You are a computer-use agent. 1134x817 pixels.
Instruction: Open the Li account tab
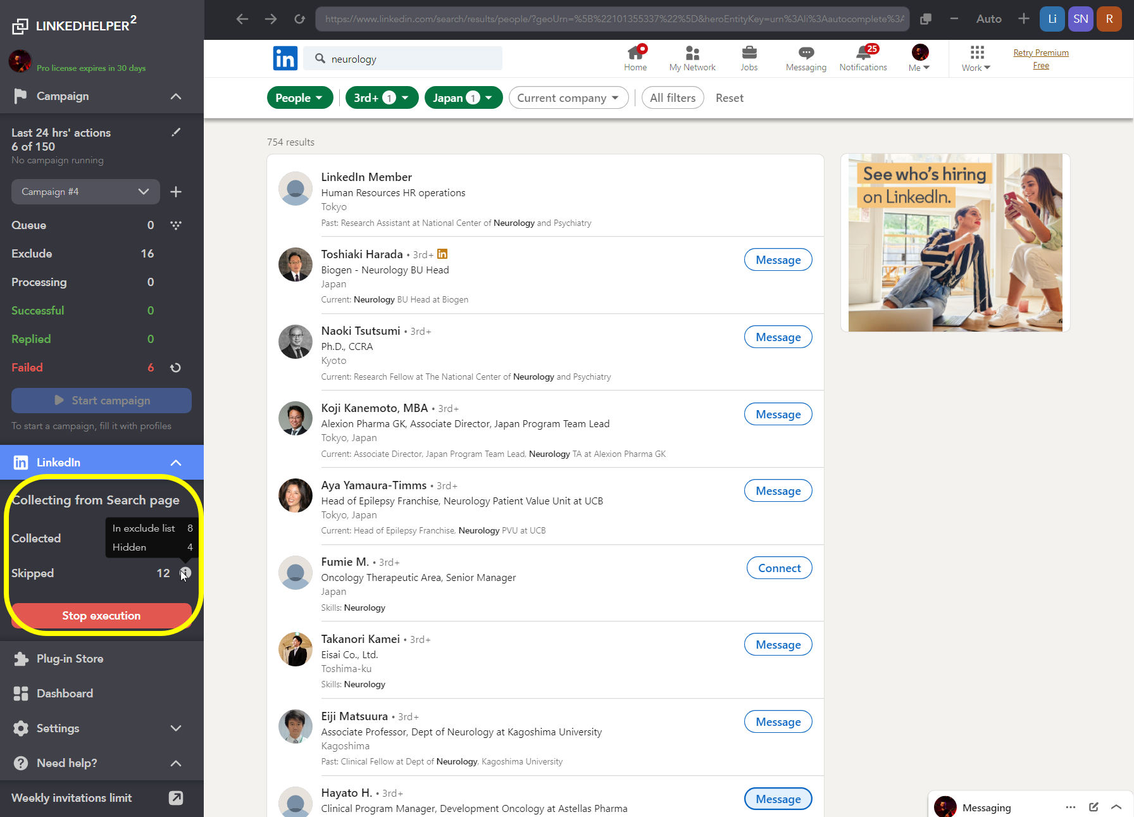[1052, 19]
